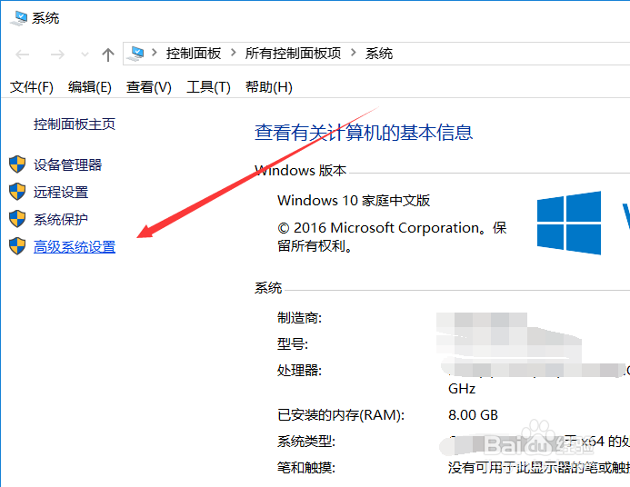This screenshot has width=630, height=487.
Task: Click the 系统 section label
Action: [x=268, y=288]
